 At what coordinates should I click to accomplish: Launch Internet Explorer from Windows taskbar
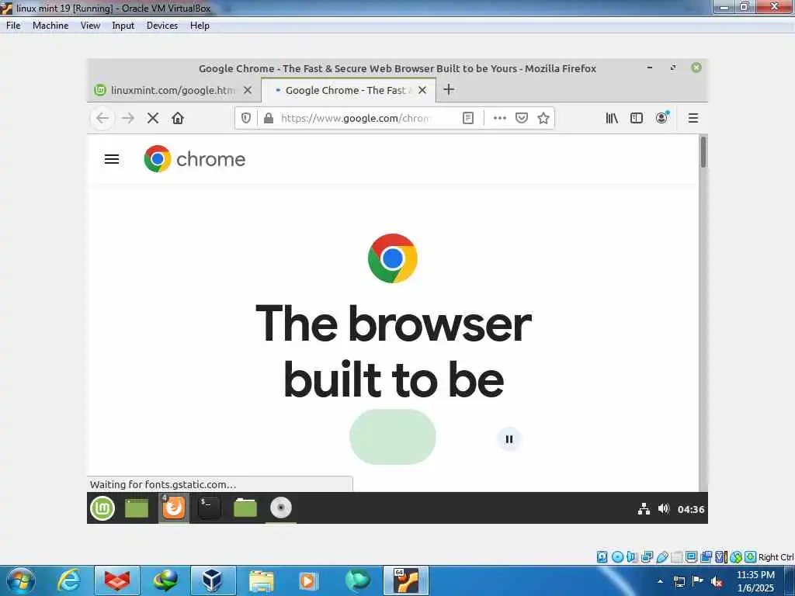tap(68, 580)
